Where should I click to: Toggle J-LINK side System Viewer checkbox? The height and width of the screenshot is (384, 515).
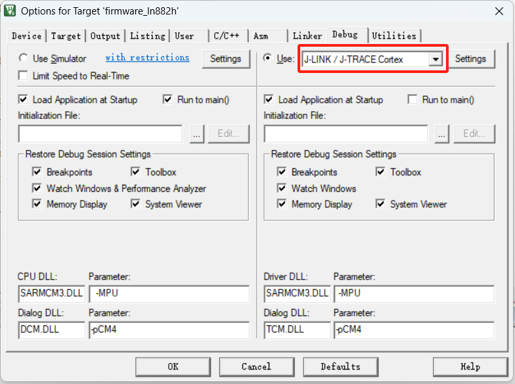click(380, 204)
